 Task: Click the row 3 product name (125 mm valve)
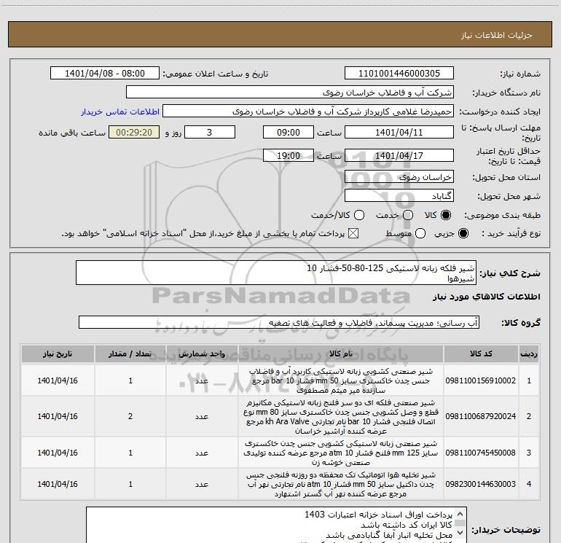pos(341,453)
